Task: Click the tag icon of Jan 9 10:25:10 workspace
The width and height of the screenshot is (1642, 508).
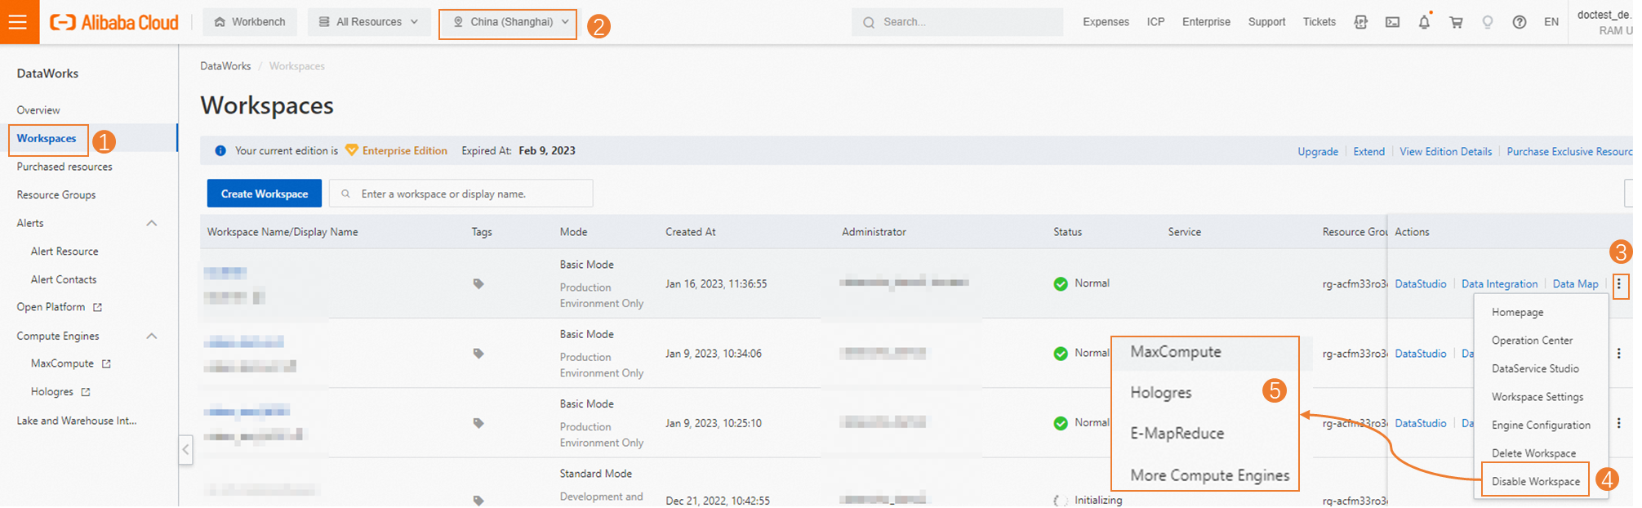Action: 478,423
